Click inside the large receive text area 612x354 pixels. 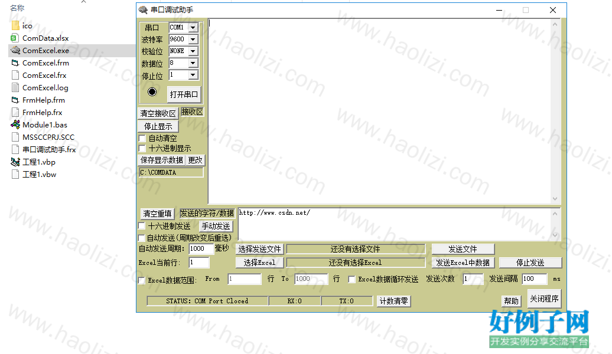coord(379,111)
